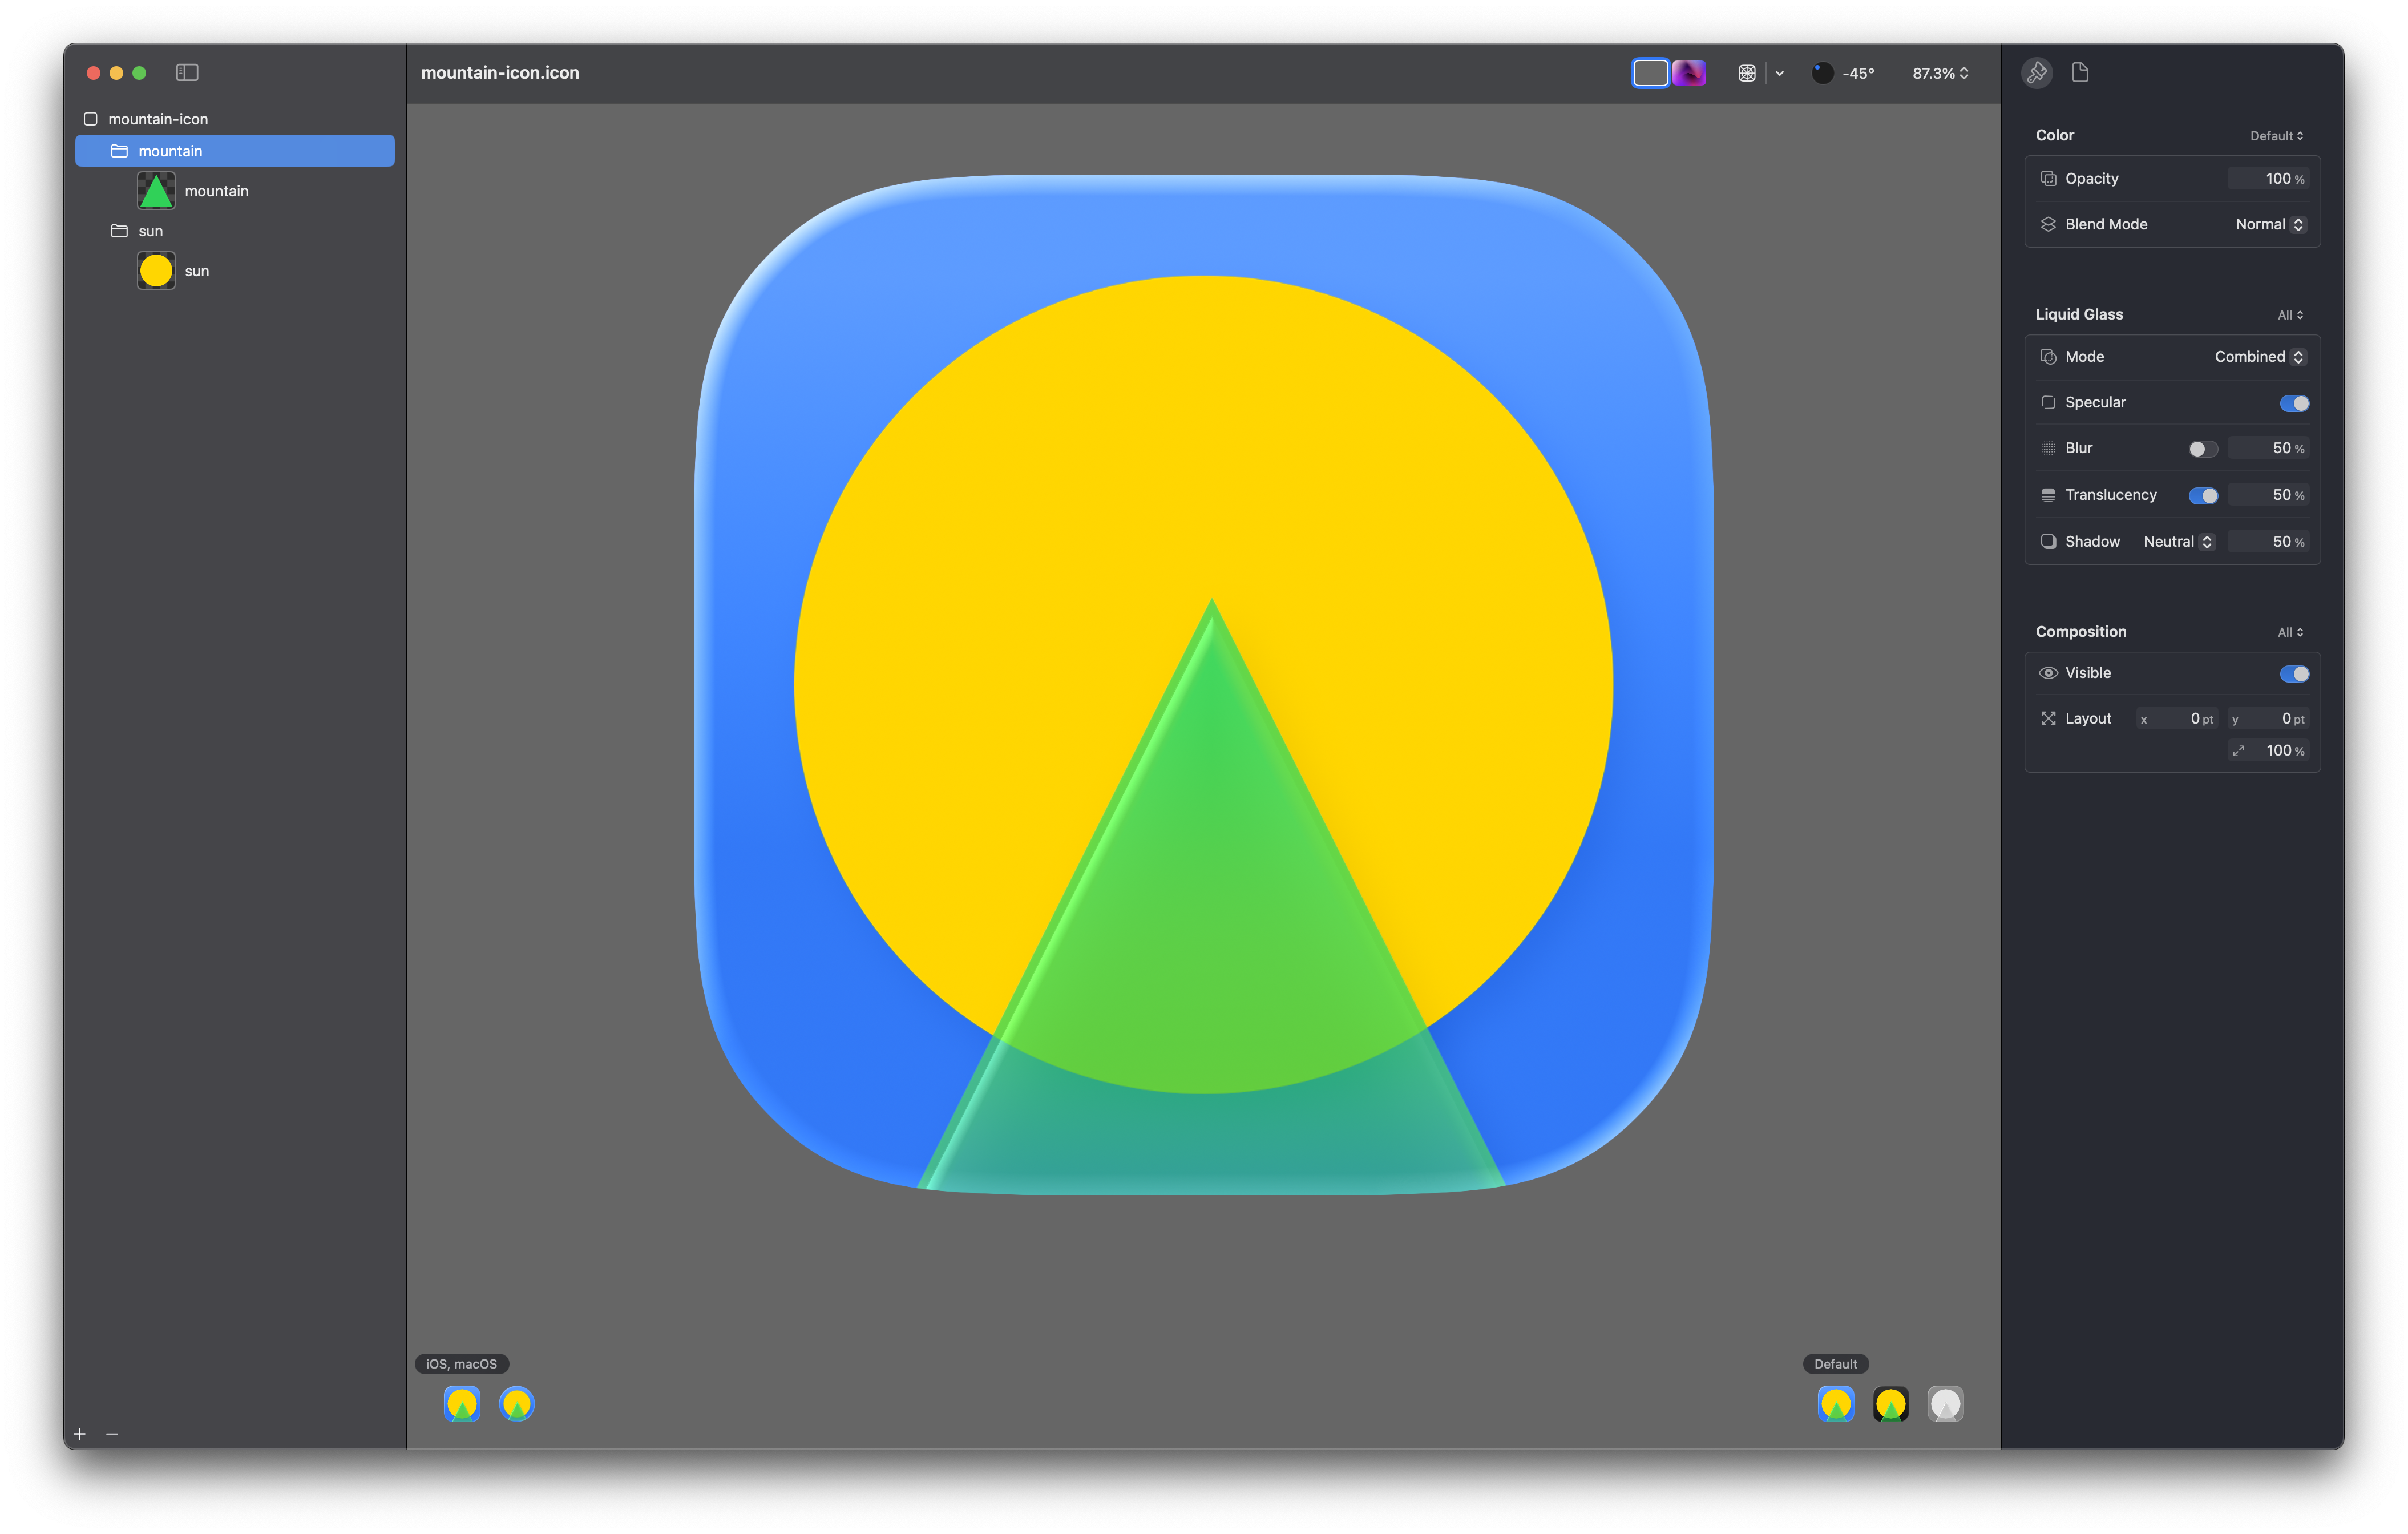The image size is (2408, 1534).
Task: Open the Color Default popup
Action: coord(2277,136)
